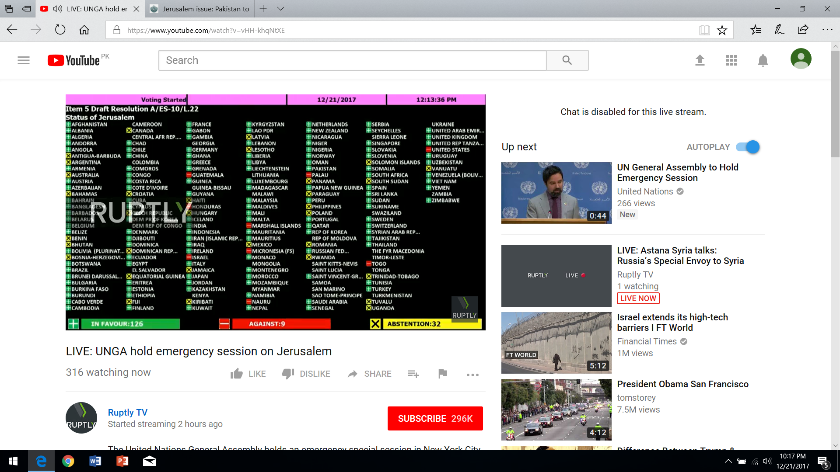This screenshot has height=472, width=840.
Task: Toggle reading view in address bar
Action: click(704, 30)
